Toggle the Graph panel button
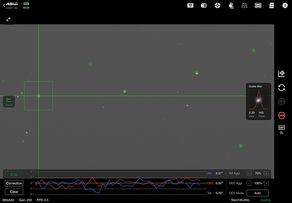This screenshot has height=203, width=292. click(x=9, y=102)
